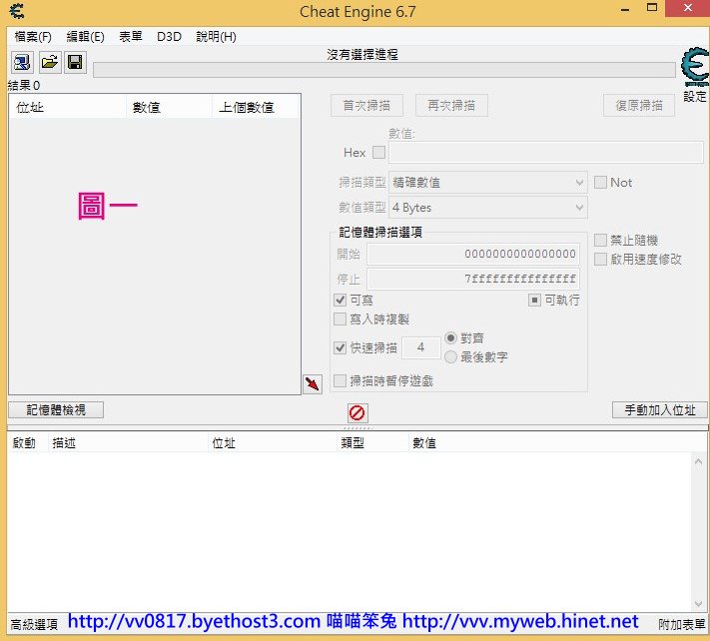Click the 啟動 column header

click(x=28, y=442)
